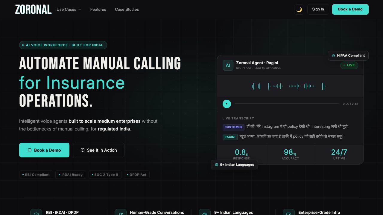Click the RAGINI speaker tag
Image resolution: width=383 pixels, height=215 pixels.
(230, 137)
